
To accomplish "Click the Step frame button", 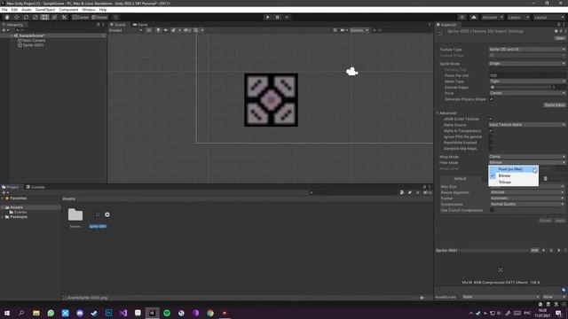I will coord(287,17).
